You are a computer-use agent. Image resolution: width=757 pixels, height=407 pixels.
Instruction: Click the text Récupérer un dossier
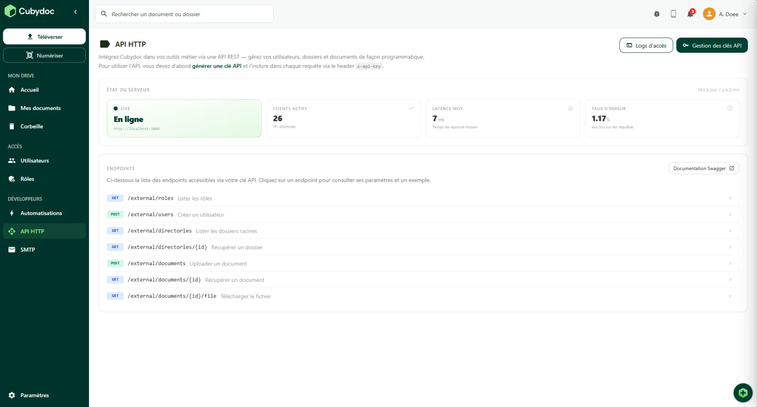(x=237, y=247)
